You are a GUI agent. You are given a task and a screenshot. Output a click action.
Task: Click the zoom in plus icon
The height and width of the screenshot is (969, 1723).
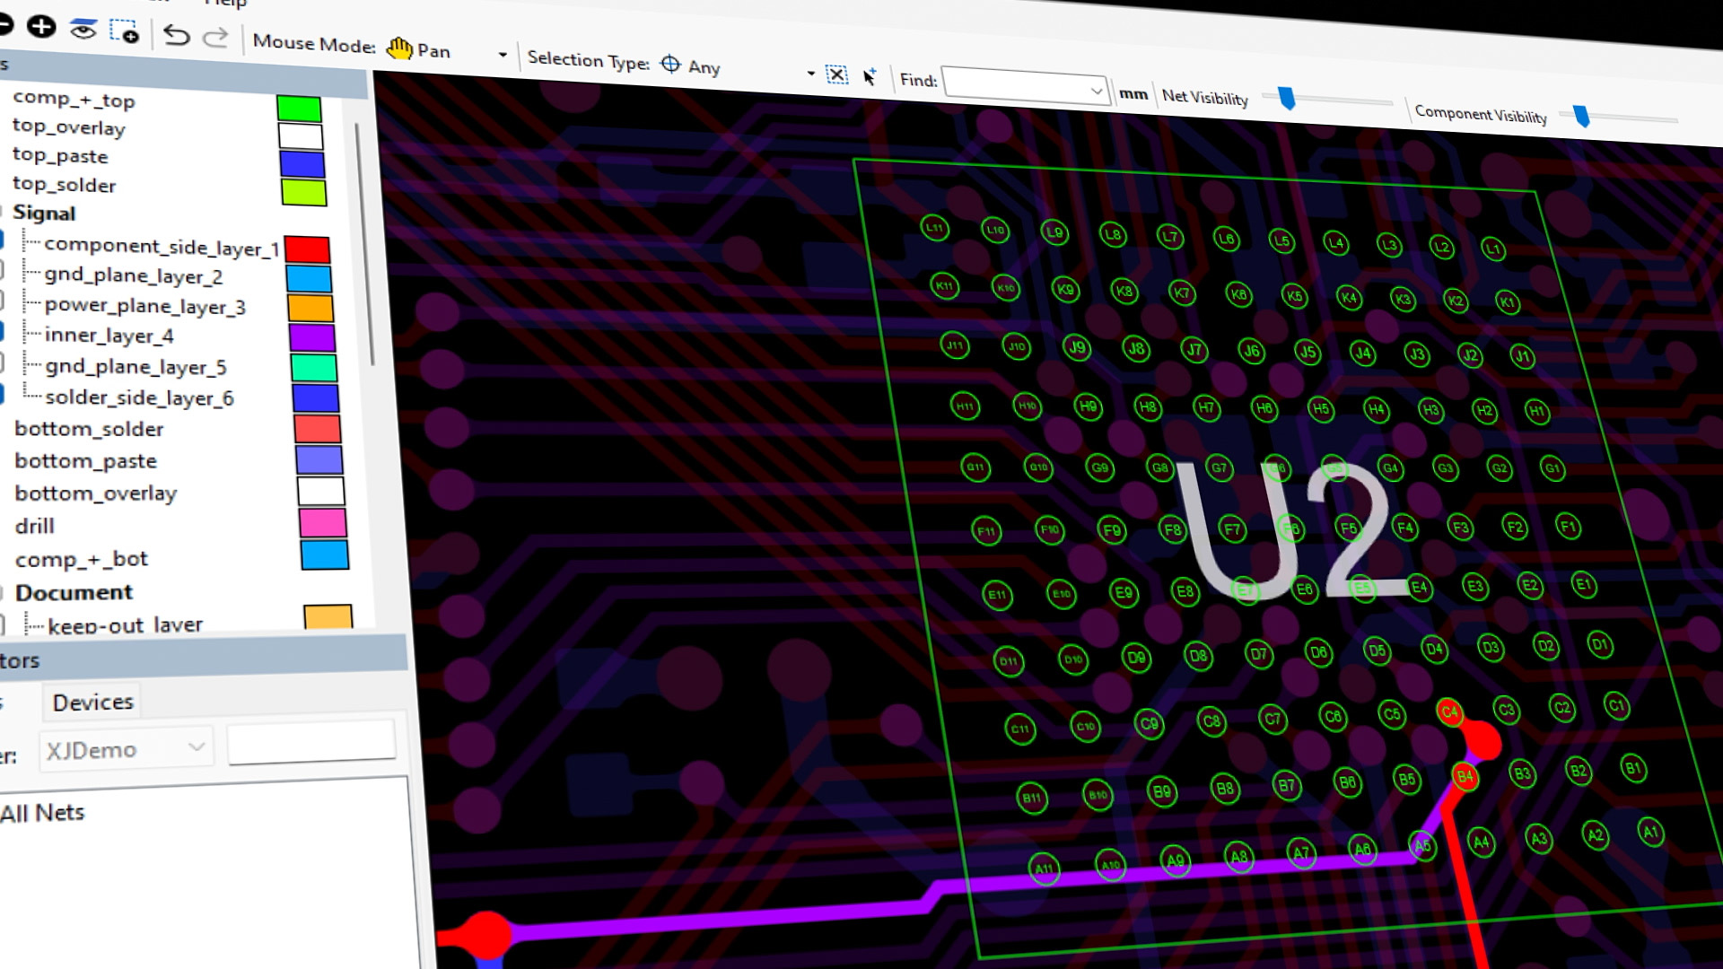coord(41,26)
